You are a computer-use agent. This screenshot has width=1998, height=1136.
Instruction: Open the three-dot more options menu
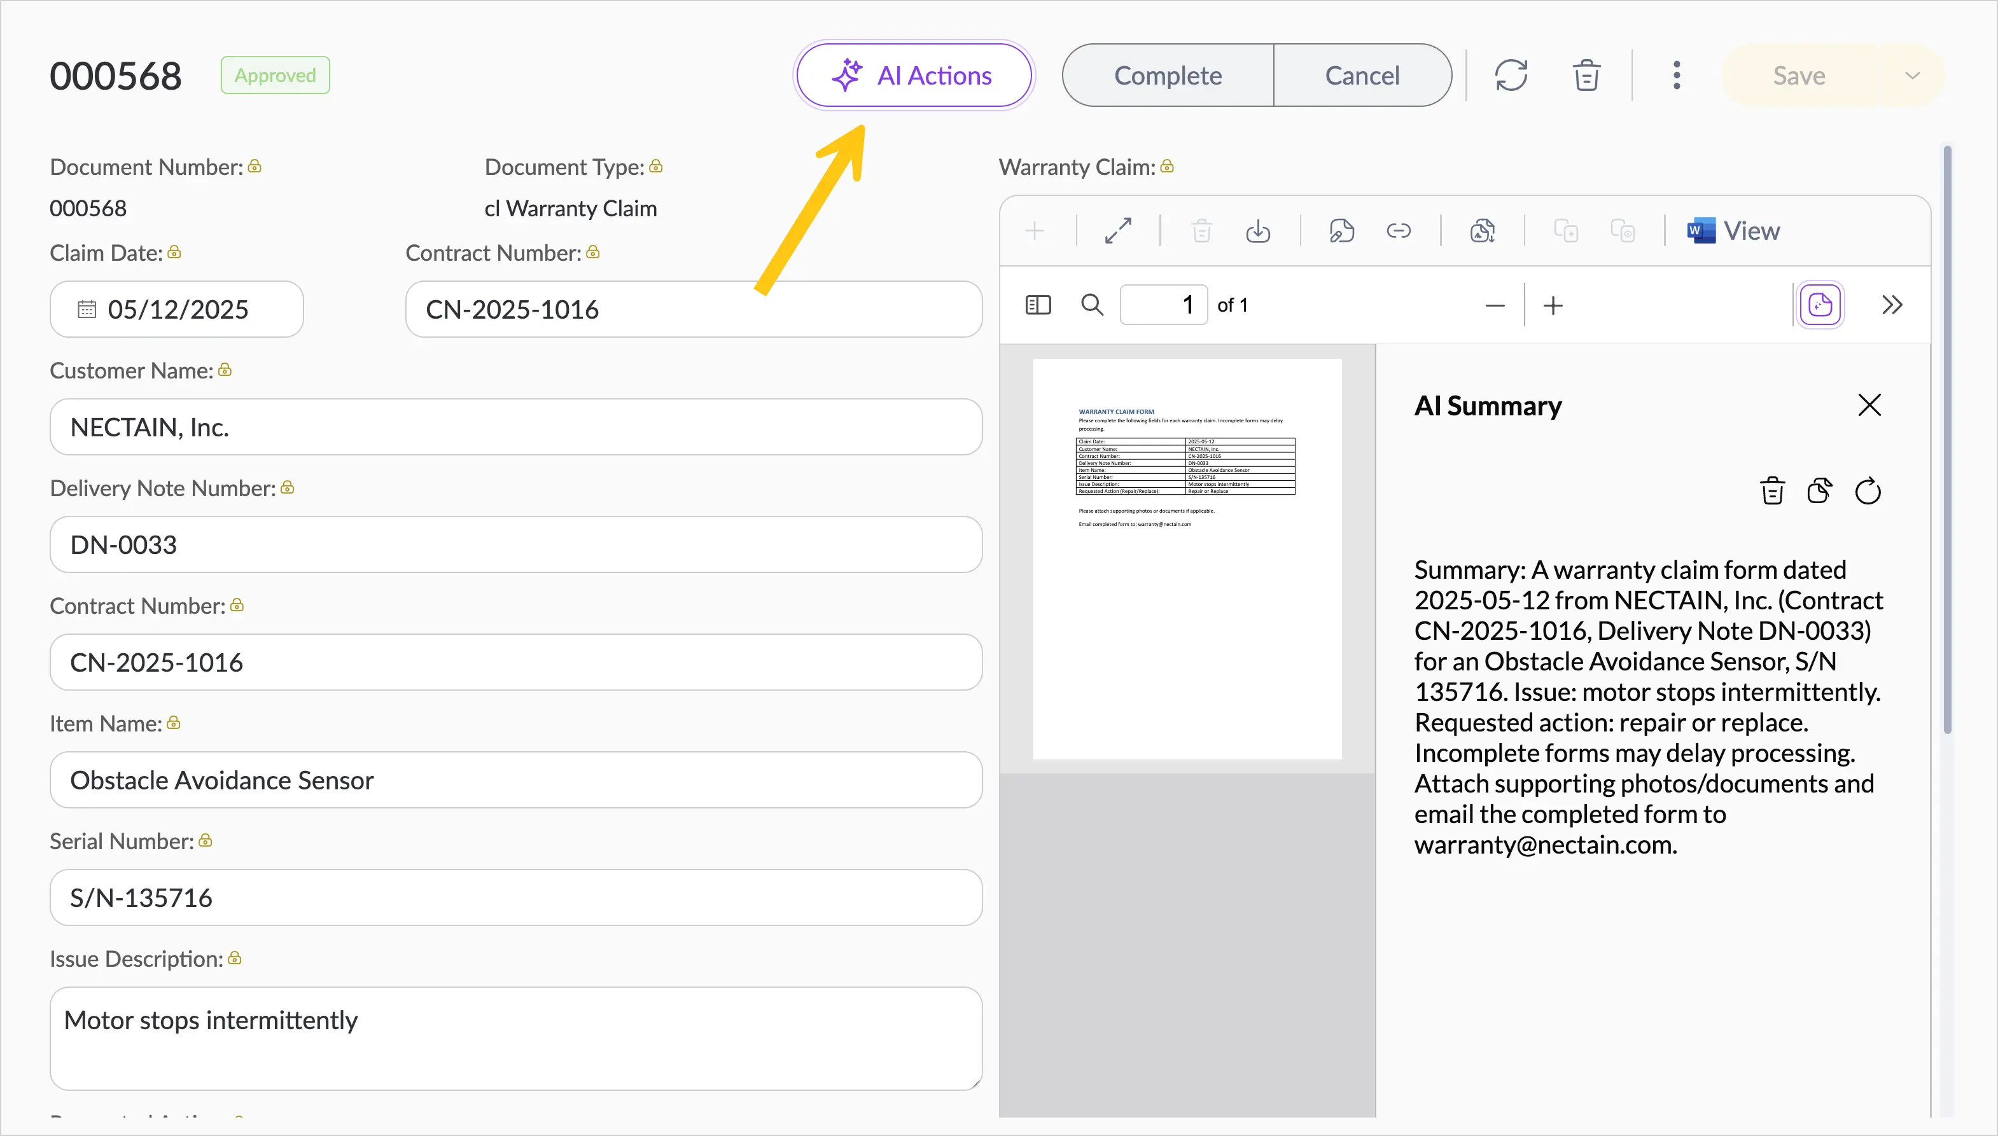click(1677, 76)
